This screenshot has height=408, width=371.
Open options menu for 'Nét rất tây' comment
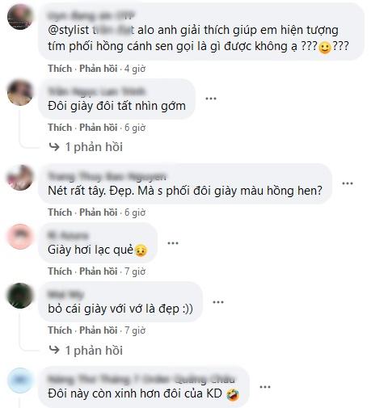[x=348, y=183]
